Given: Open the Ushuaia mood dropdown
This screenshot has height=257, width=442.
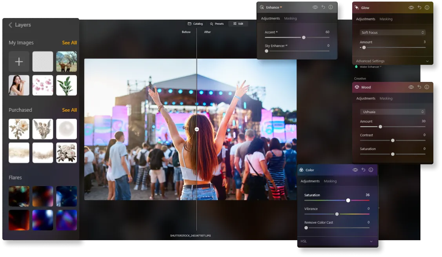Looking at the screenshot, I should [392, 112].
